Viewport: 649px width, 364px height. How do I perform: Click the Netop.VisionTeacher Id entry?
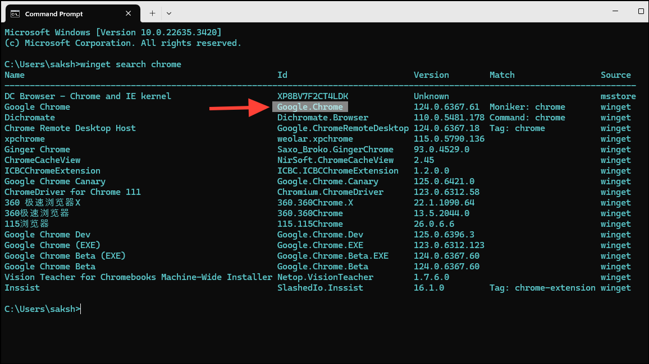325,277
